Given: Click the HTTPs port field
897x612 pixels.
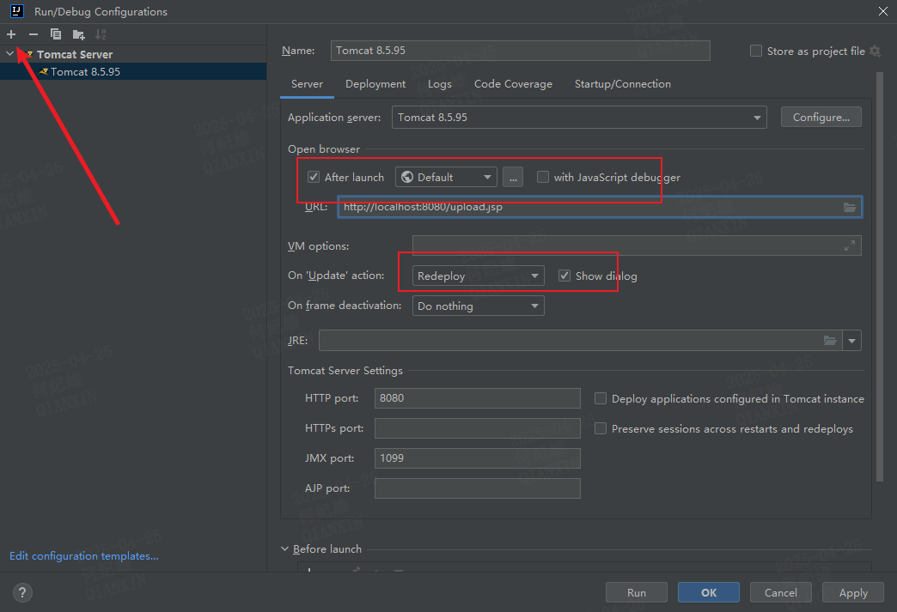Looking at the screenshot, I should pyautogui.click(x=478, y=428).
